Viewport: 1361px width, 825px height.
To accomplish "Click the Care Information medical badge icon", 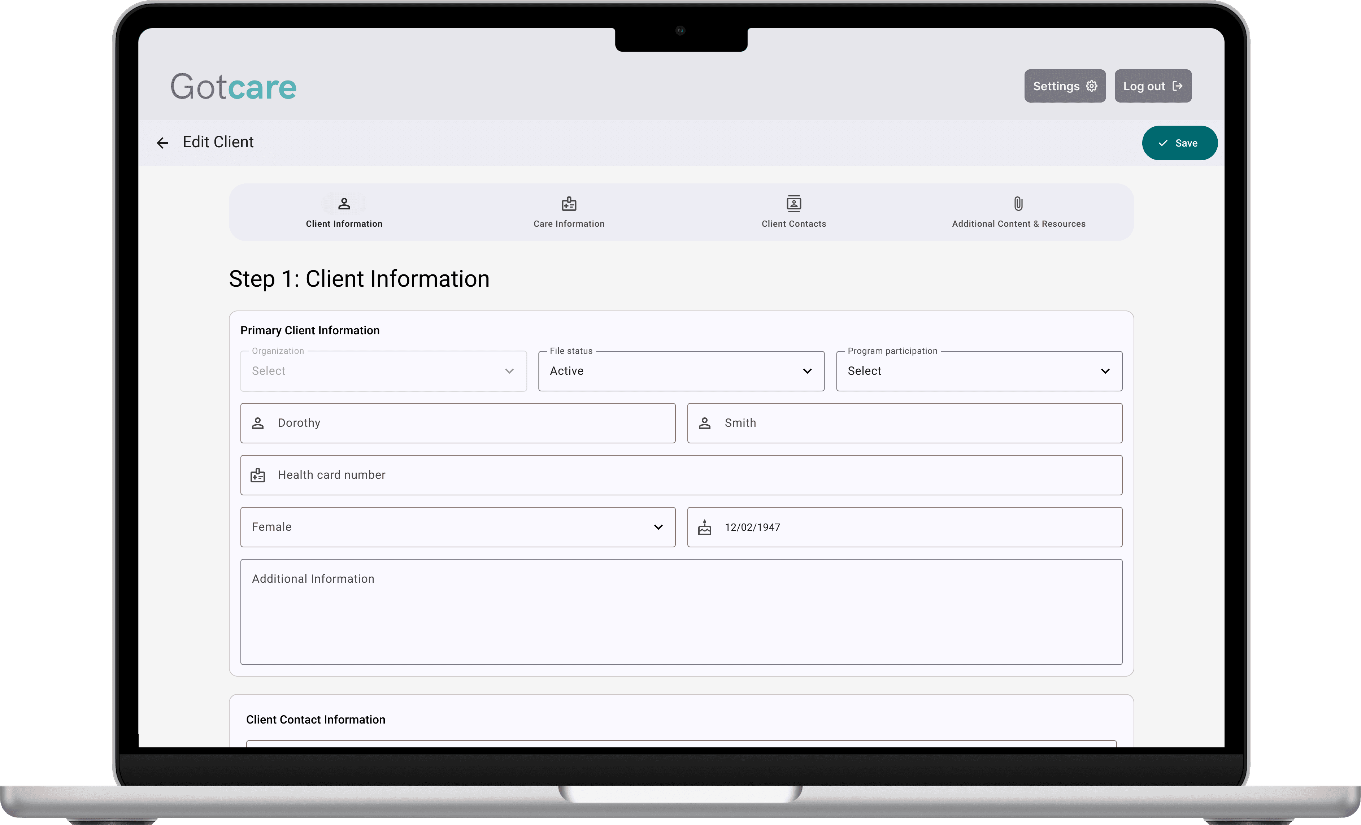I will [569, 204].
